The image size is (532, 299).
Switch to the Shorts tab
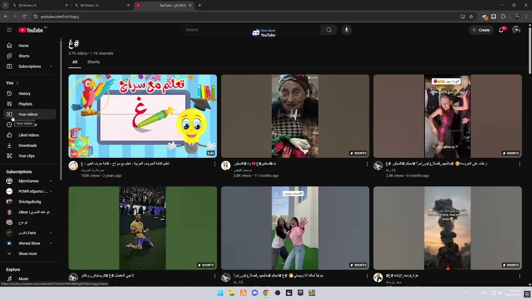pos(94,62)
